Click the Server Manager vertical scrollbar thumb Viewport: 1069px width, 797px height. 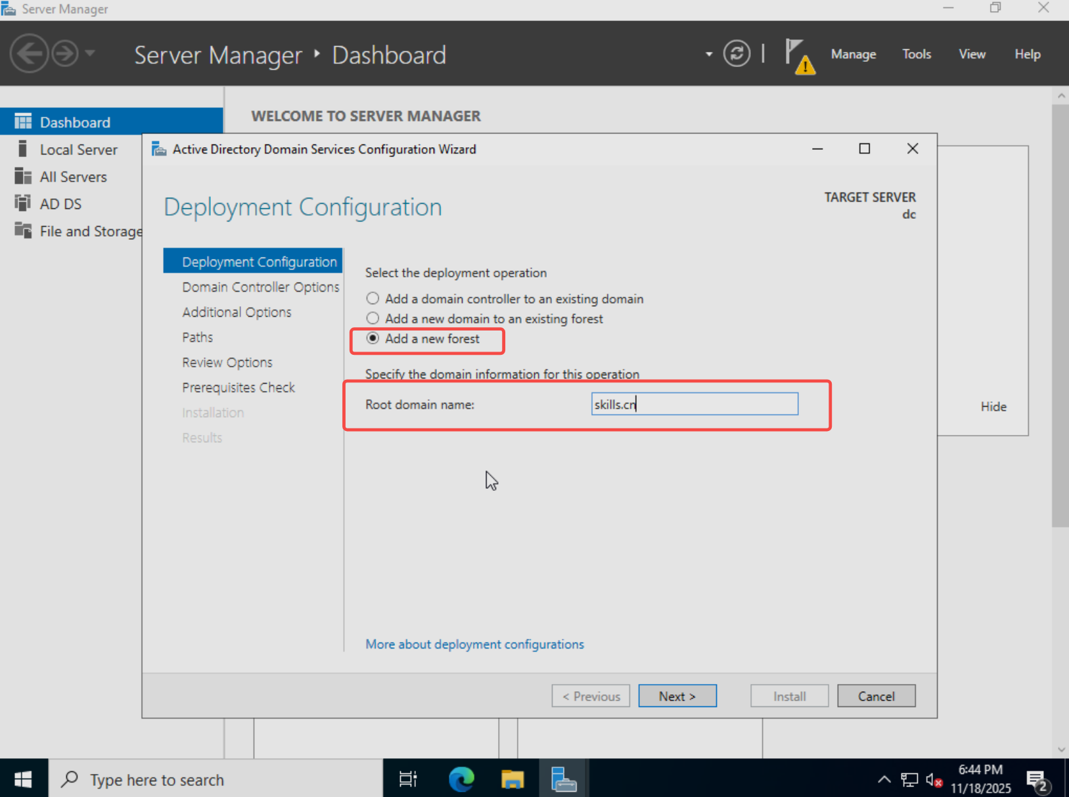click(x=1060, y=315)
